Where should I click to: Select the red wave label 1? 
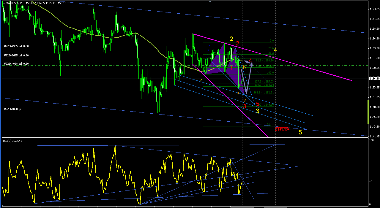tap(232, 68)
